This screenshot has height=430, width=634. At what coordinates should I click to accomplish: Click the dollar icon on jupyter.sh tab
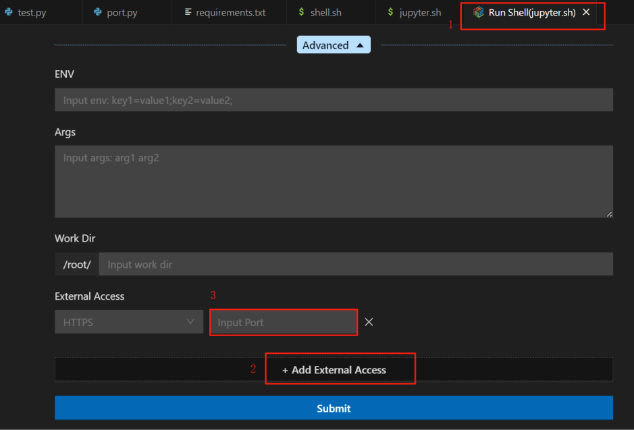(390, 13)
